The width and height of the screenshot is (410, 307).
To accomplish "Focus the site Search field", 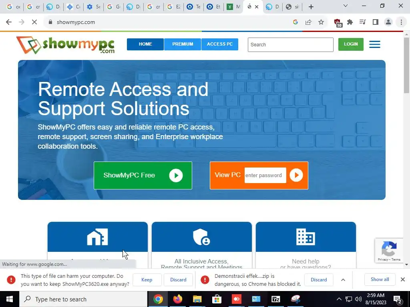I will tap(291, 45).
